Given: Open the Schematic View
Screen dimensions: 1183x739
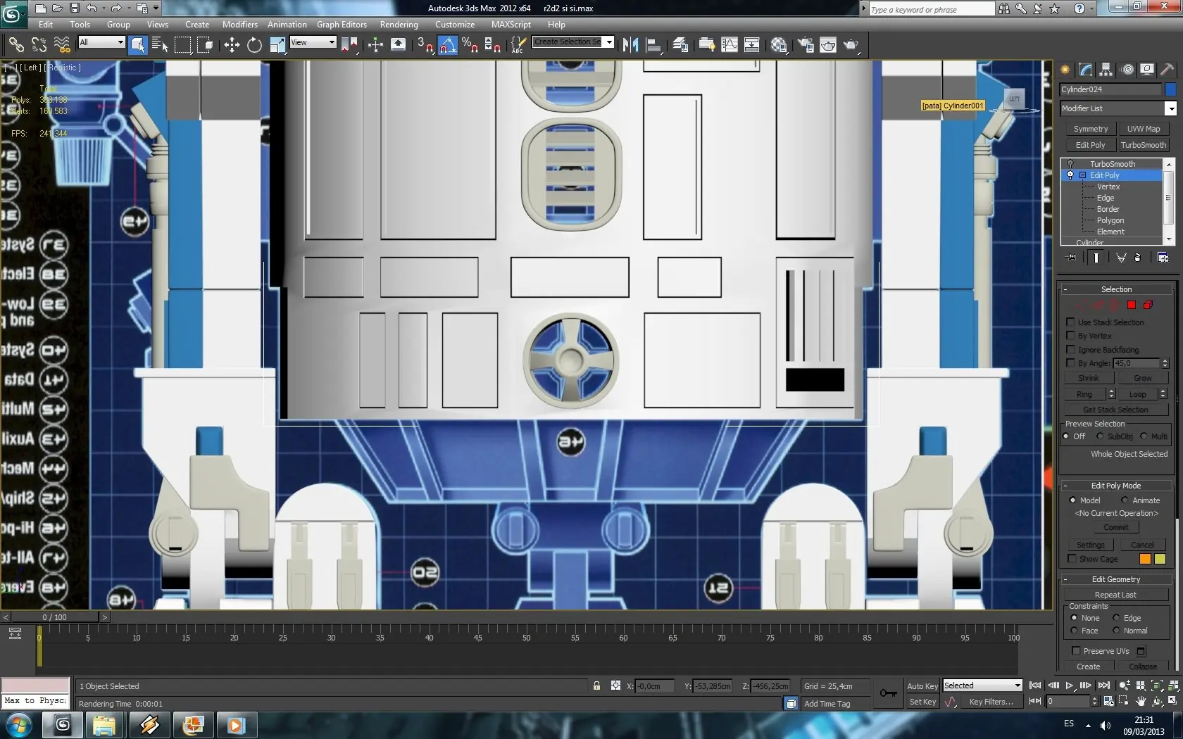Looking at the screenshot, I should (x=751, y=45).
